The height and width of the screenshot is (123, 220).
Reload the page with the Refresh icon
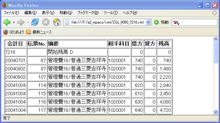point(35,22)
